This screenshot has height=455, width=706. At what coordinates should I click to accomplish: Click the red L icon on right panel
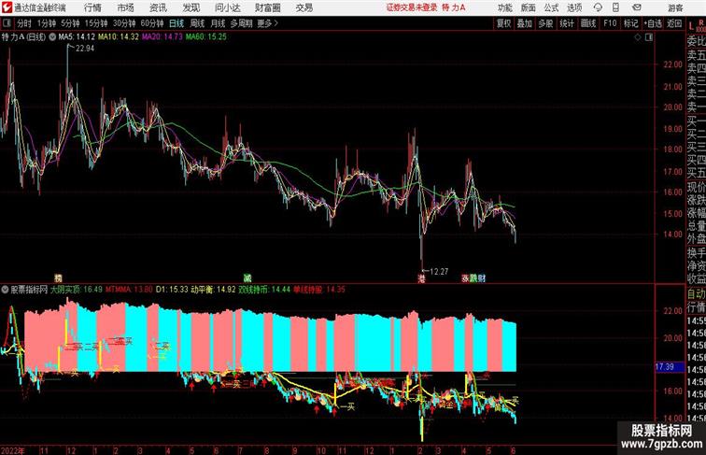(691, 26)
